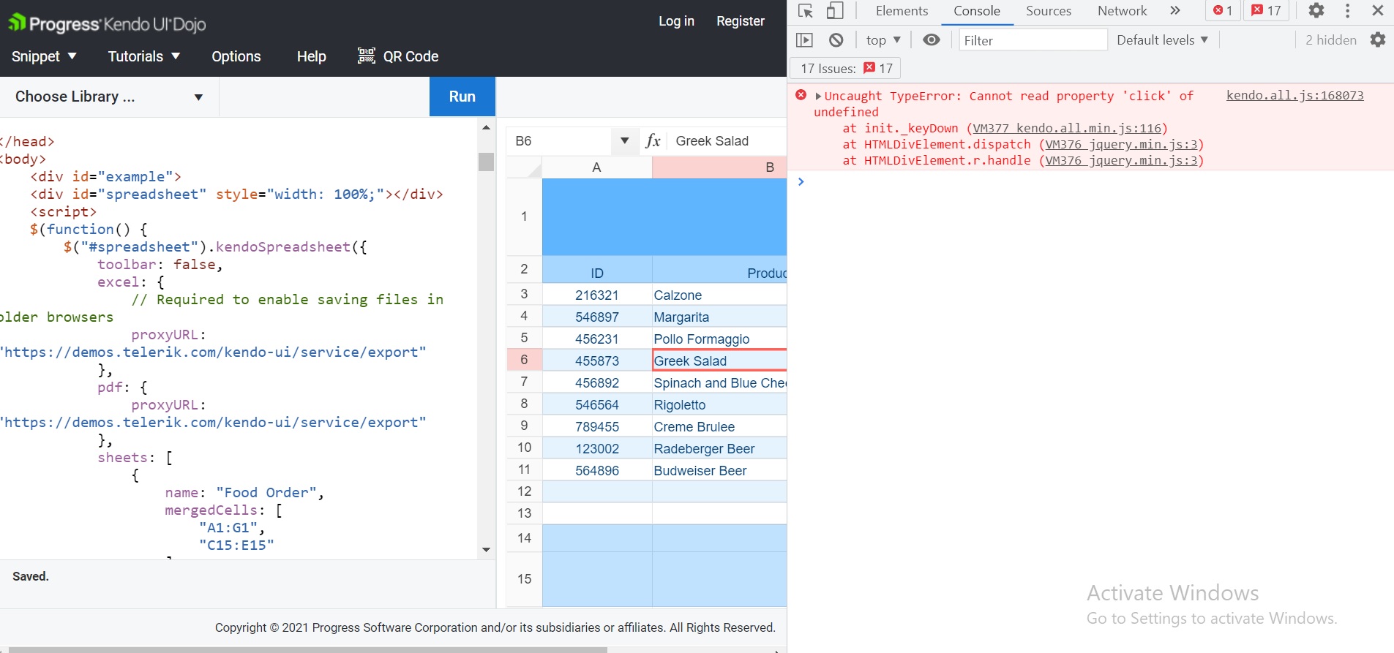Screen dimensions: 1394x653
Task: Switch to the Sources tab
Action: (1048, 11)
